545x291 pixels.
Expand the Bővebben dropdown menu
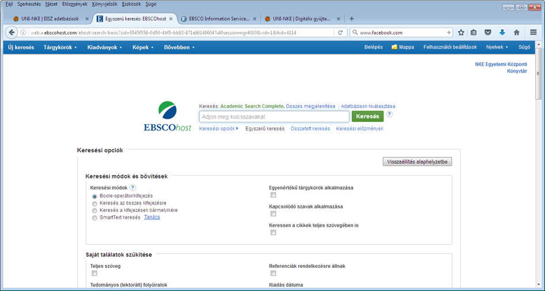(179, 47)
